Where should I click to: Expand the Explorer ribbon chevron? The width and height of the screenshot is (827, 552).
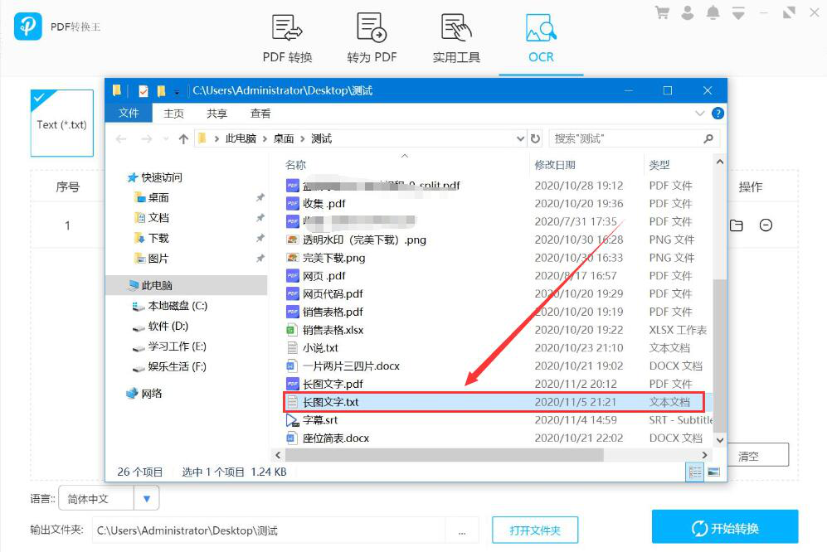(699, 114)
